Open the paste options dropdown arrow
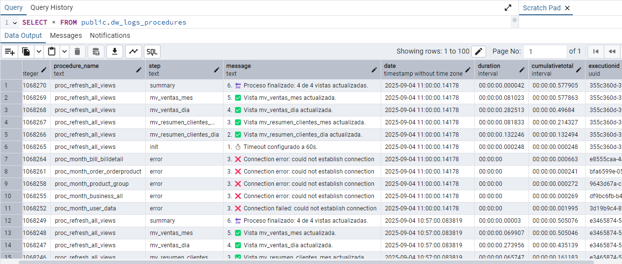 (65, 52)
